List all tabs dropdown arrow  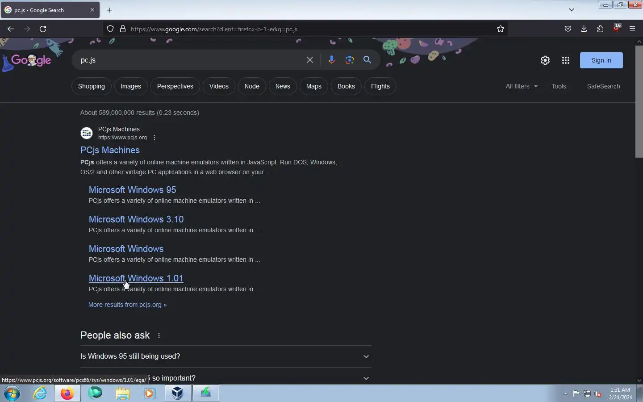[x=572, y=9]
